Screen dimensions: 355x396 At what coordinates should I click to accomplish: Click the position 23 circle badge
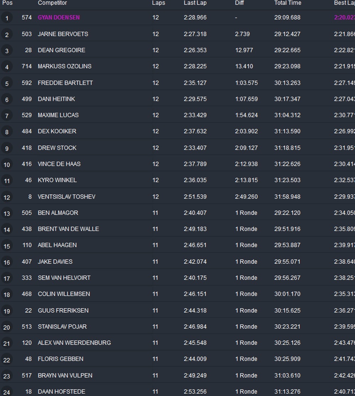point(7,376)
